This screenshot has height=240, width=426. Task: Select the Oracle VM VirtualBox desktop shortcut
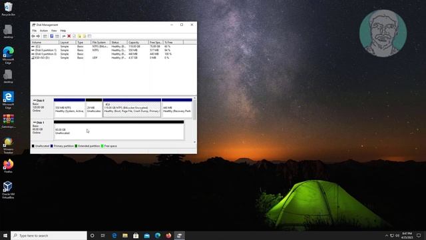tap(8, 190)
